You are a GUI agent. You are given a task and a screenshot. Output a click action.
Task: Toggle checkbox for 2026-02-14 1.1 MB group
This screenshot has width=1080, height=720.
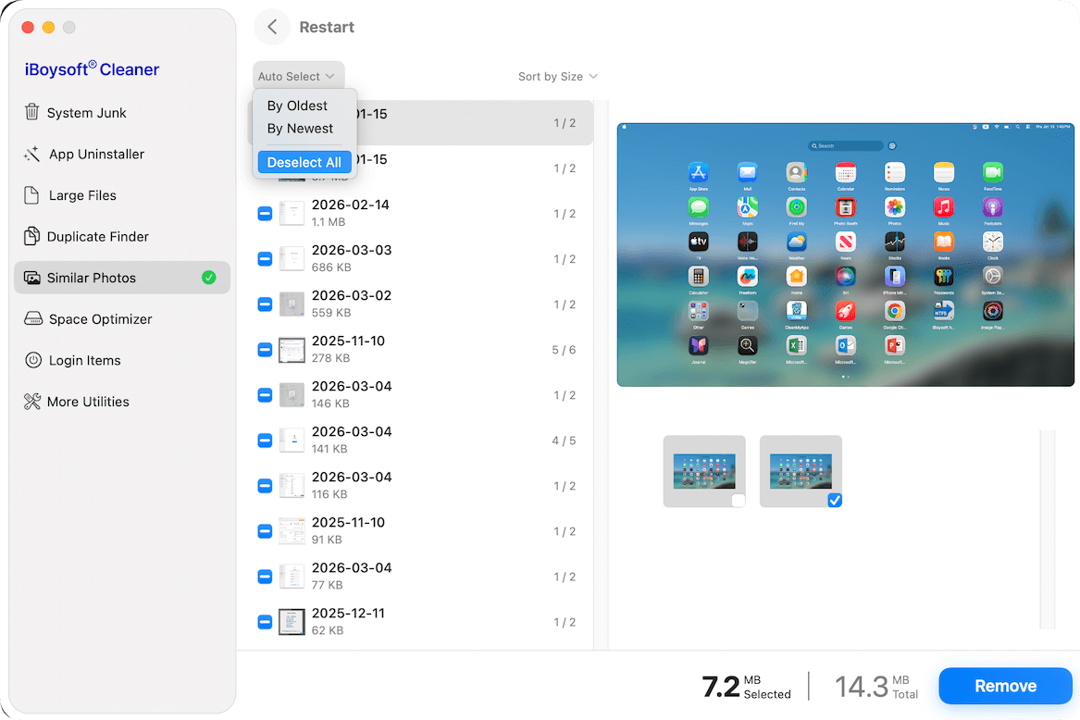[x=265, y=214]
